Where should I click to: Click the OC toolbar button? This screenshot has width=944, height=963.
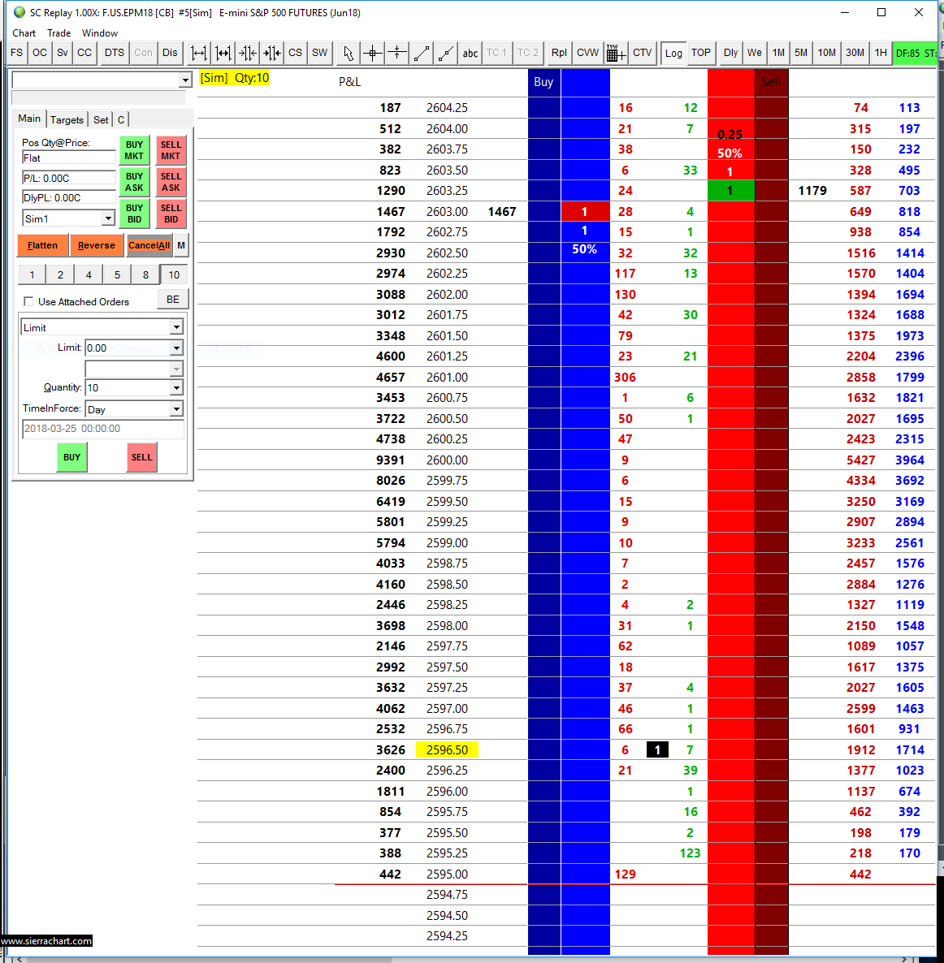39,53
